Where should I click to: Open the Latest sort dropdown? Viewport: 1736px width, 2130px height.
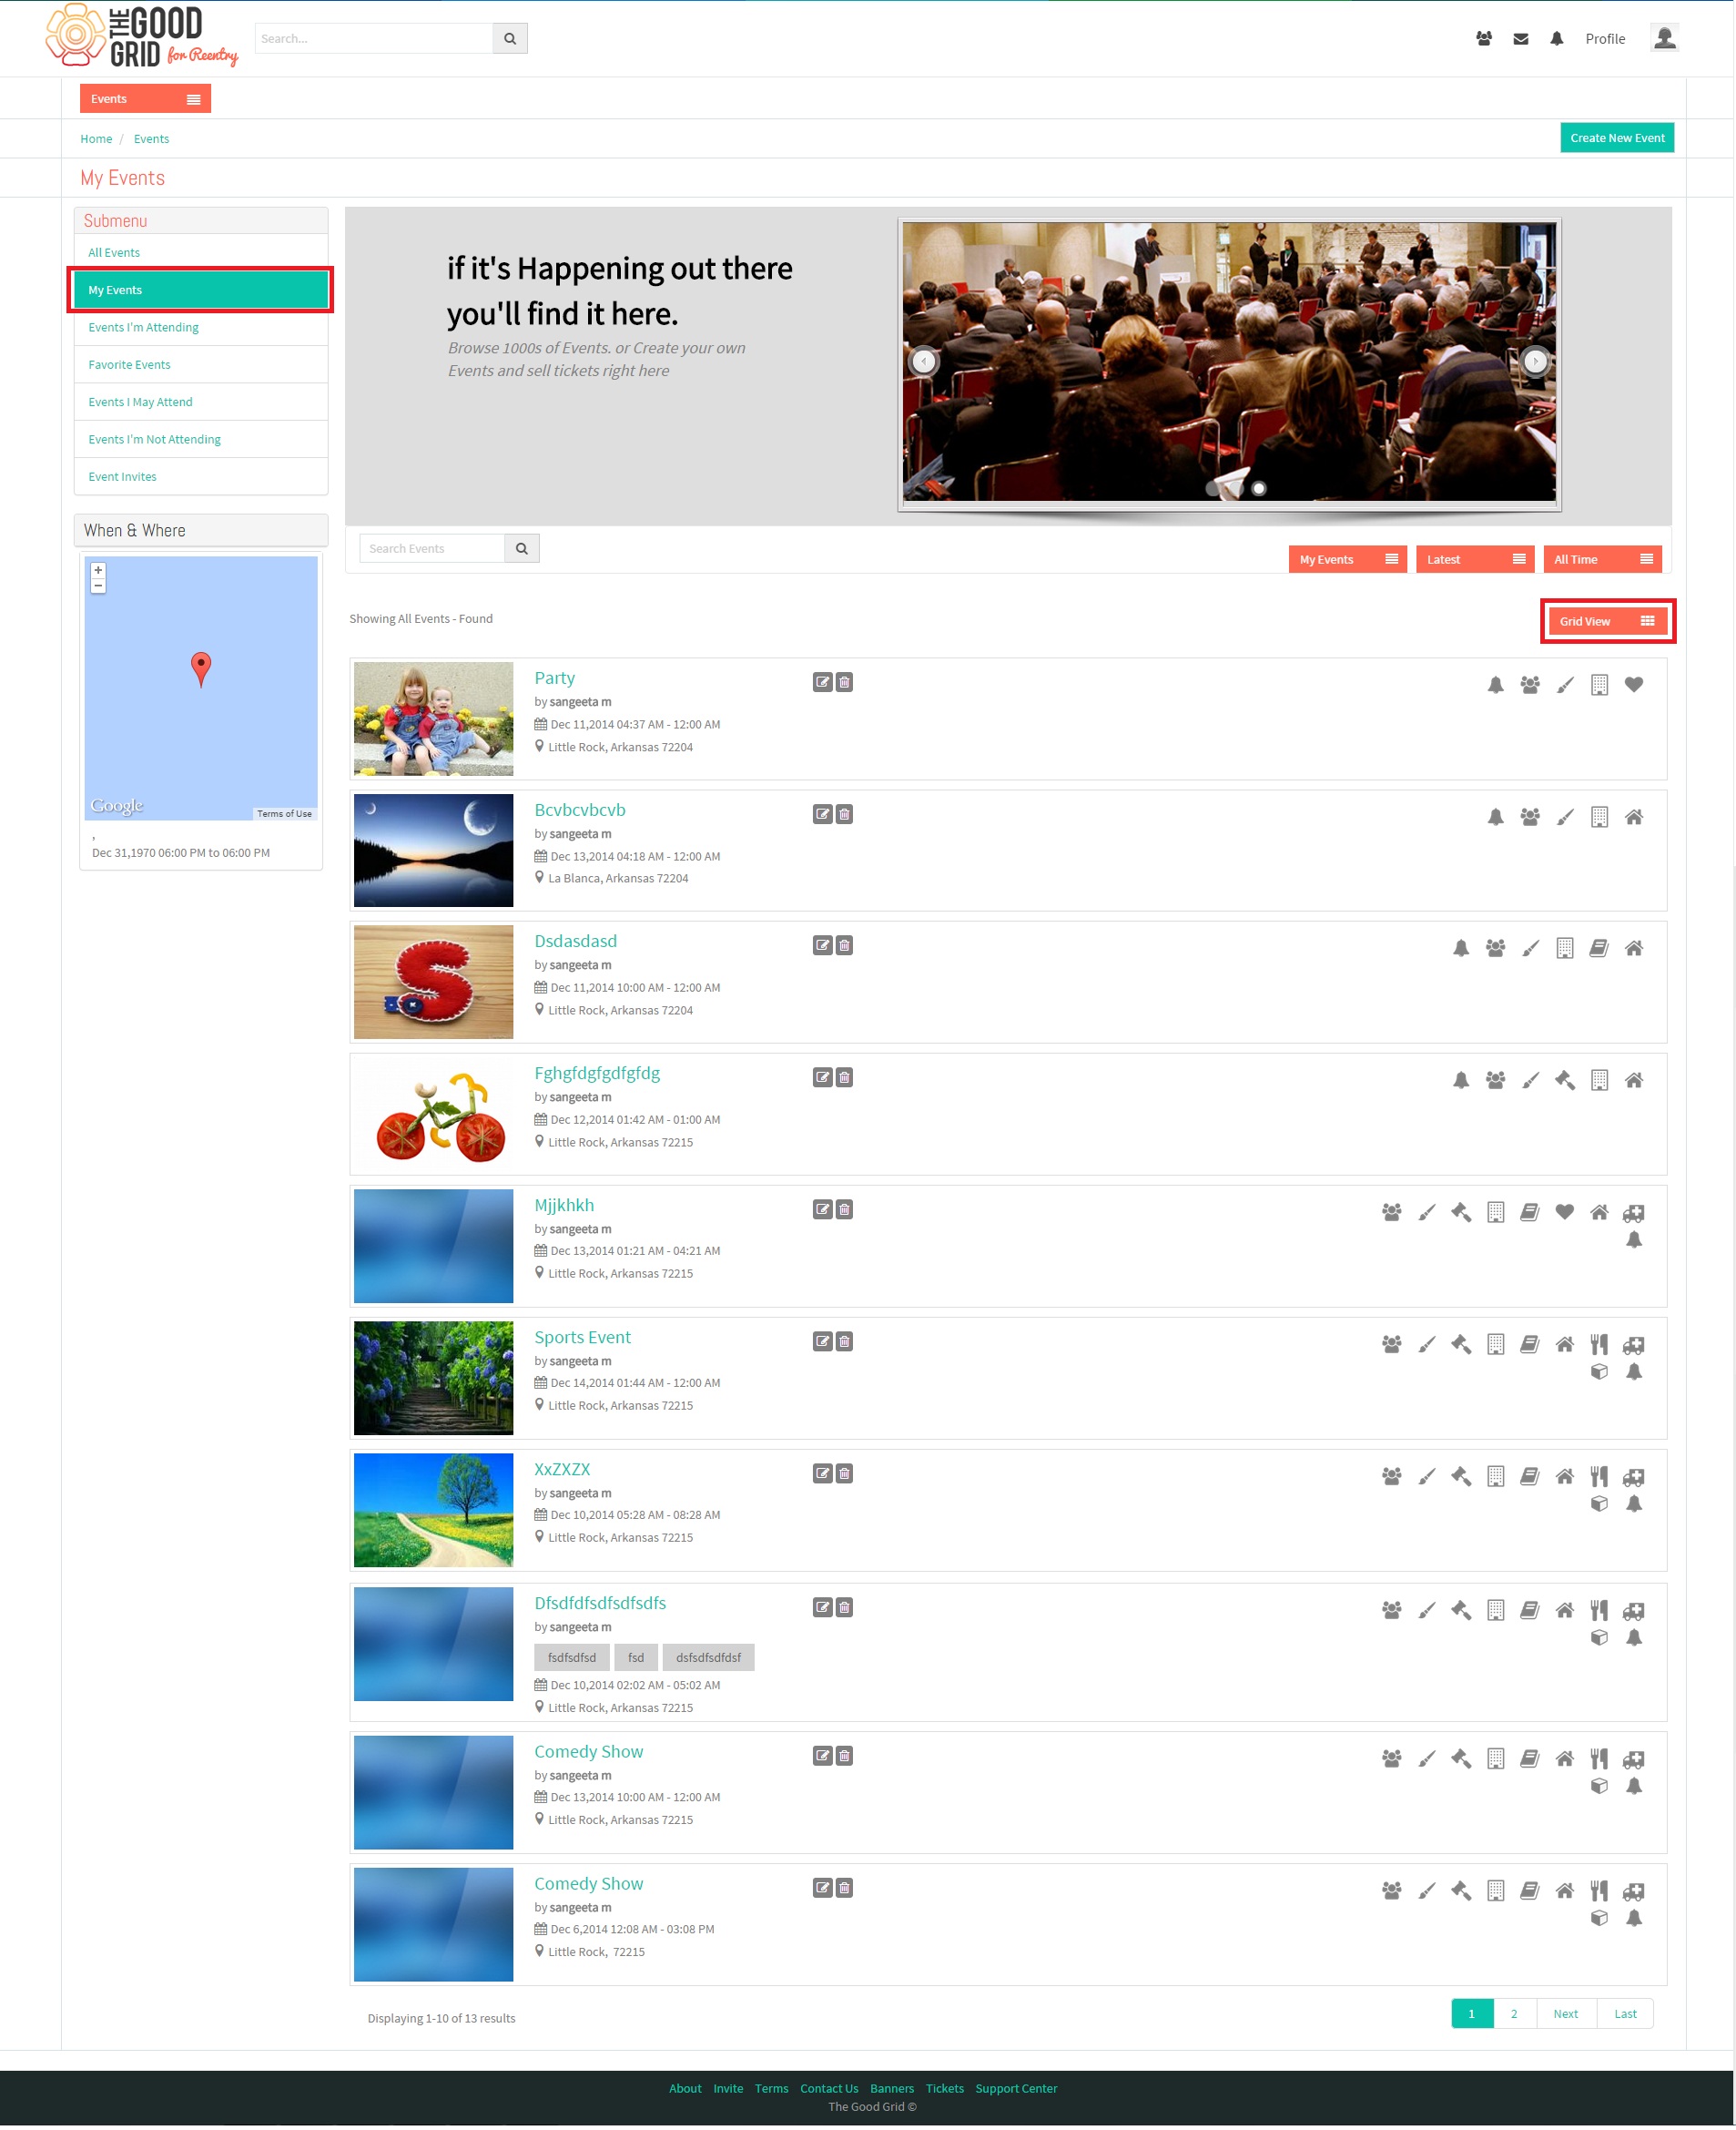(1475, 559)
